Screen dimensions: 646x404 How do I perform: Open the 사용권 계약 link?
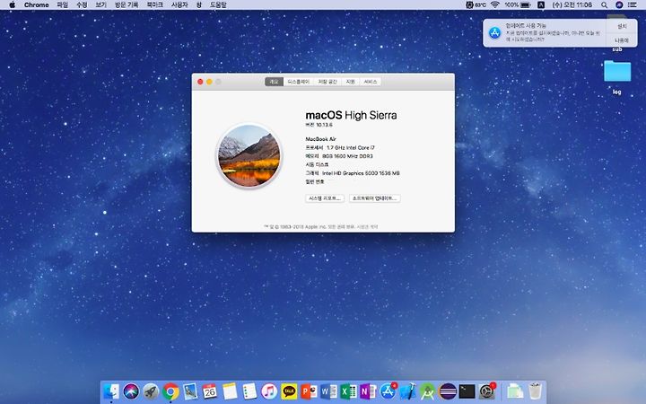(x=367, y=227)
